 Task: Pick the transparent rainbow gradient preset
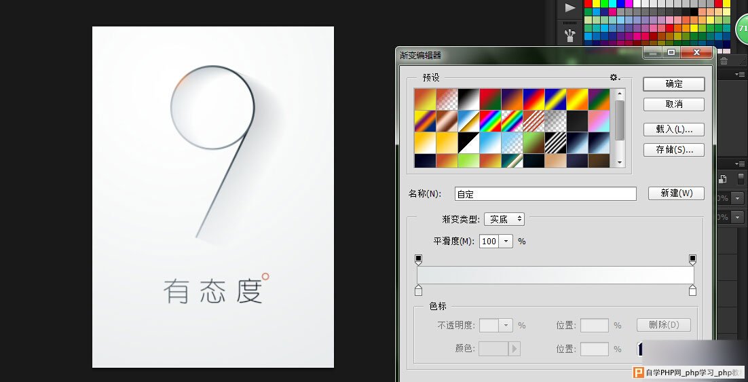(512, 121)
